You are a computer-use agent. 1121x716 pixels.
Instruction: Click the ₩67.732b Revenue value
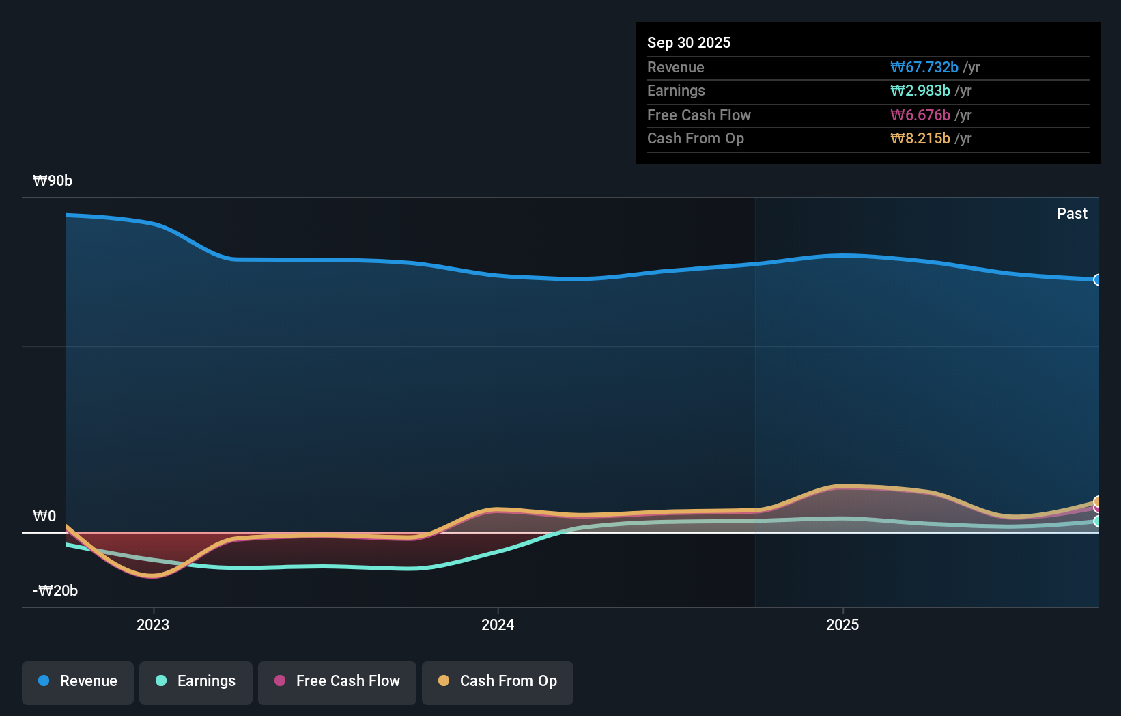tap(924, 67)
